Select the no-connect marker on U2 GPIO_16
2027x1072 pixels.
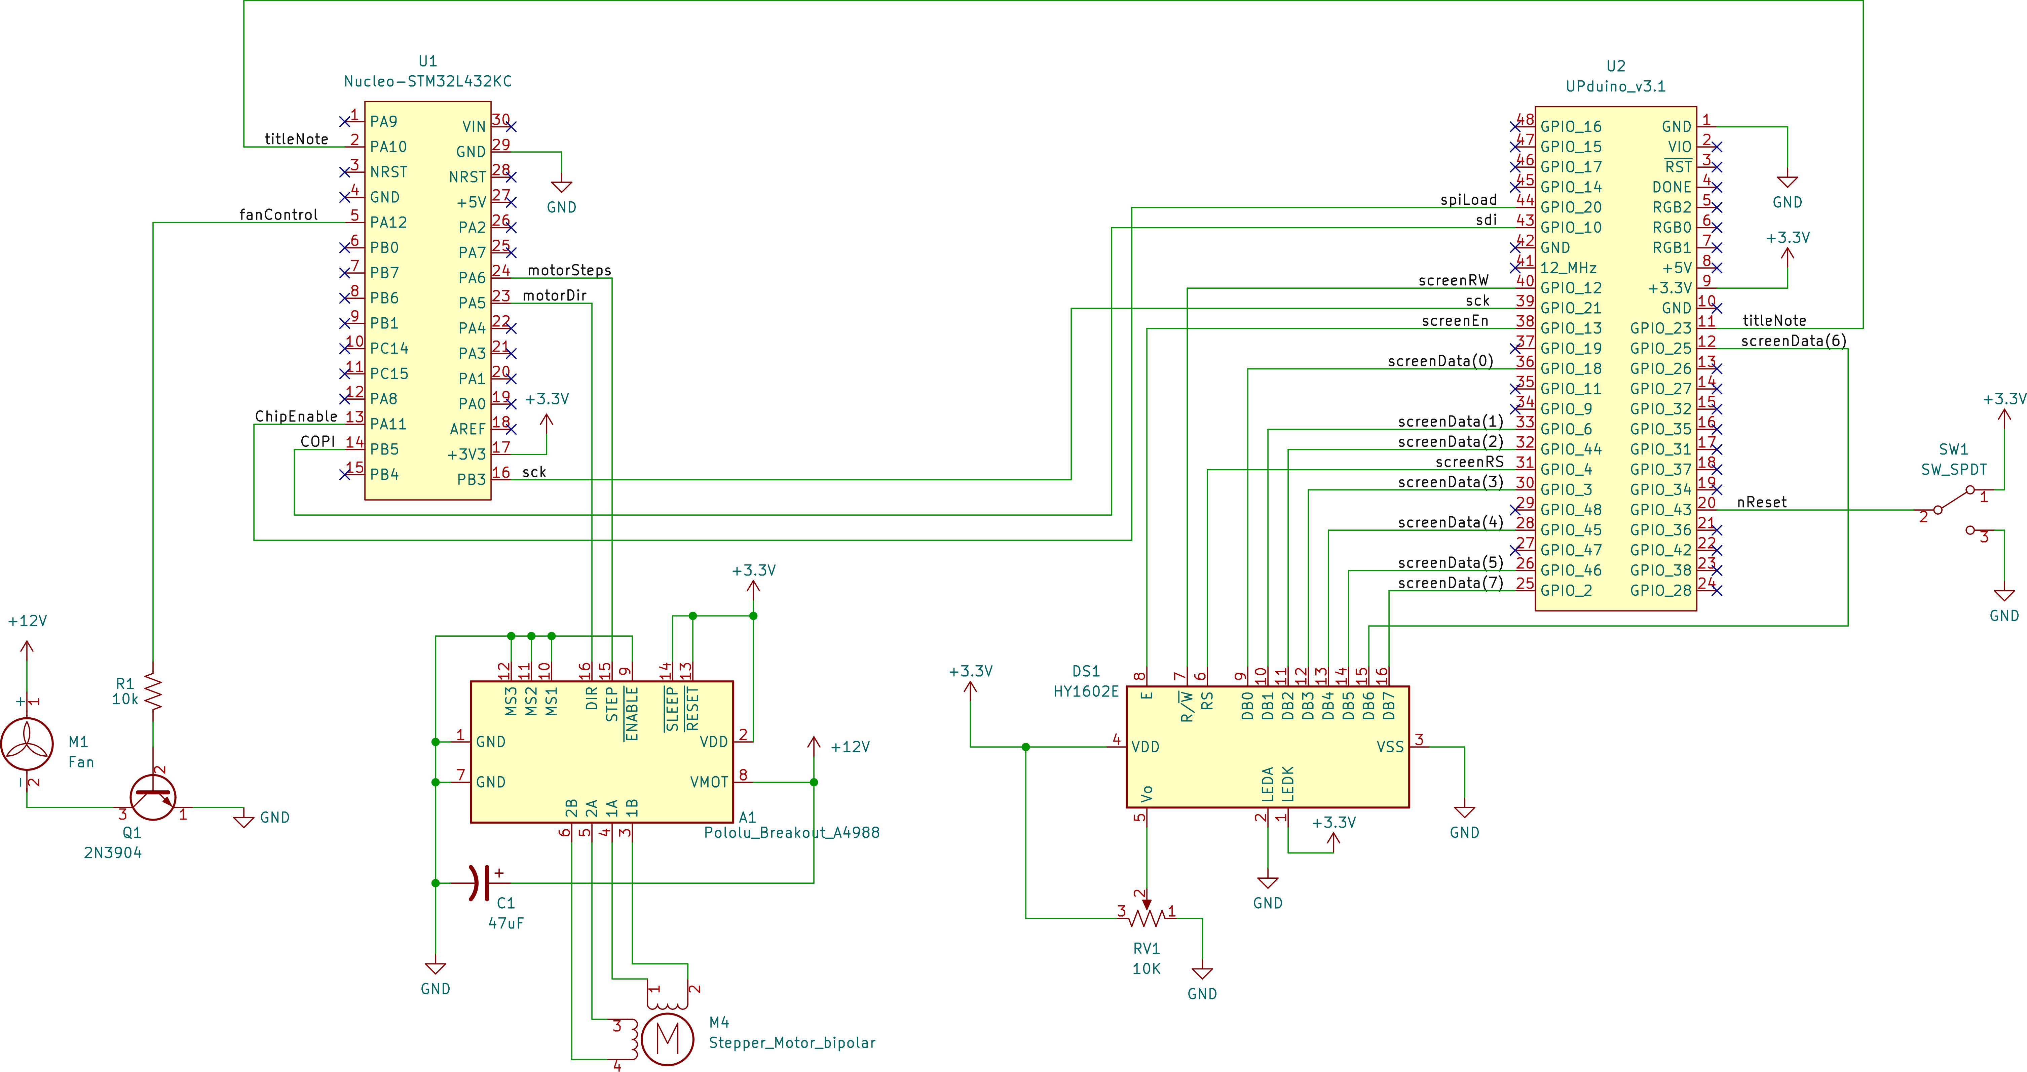[x=1515, y=127]
